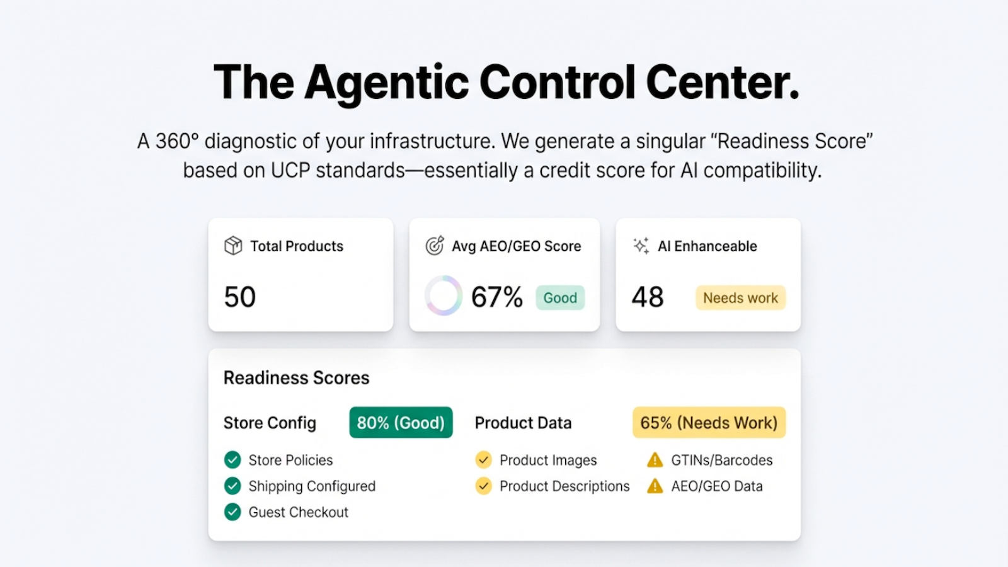Click the sparkle icon beside AI Enhanceable
Viewport: 1008px width, 567px height.
[641, 246]
